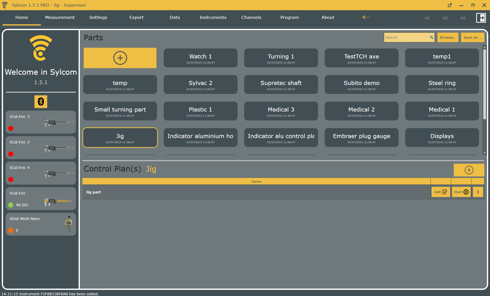
Task: Click the Browse... button
Action: point(448,38)
